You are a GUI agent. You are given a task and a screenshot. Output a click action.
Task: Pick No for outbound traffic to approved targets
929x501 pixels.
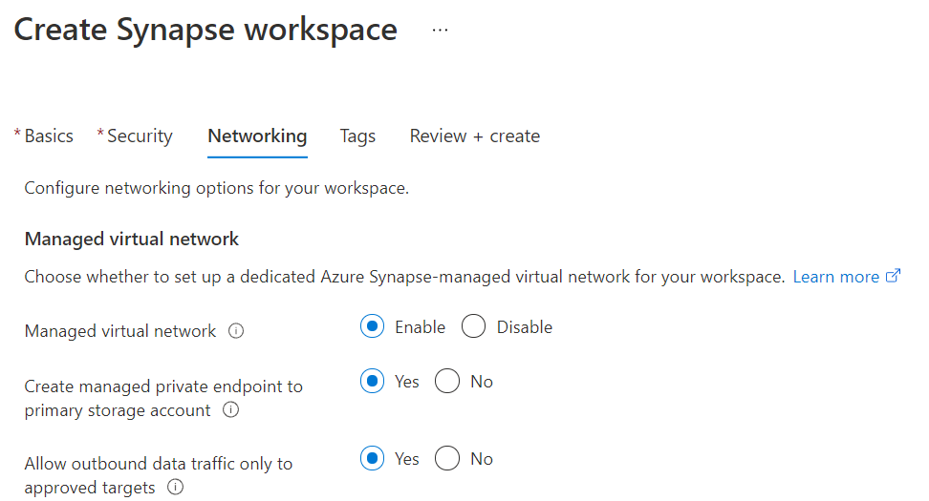point(447,459)
